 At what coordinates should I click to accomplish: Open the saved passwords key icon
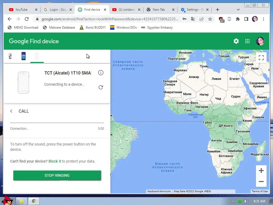pyautogui.click(x=184, y=19)
